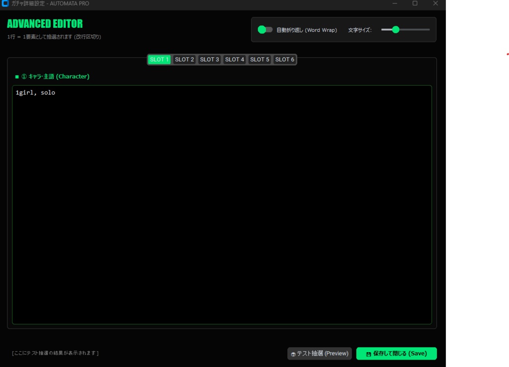This screenshot has height=367, width=509.
Task: Maximize the AUTOMATA PRO window
Action: [415, 3]
